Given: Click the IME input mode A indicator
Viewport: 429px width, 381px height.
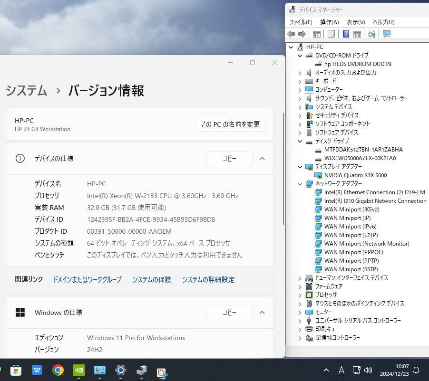Looking at the screenshot, I should coord(341,371).
